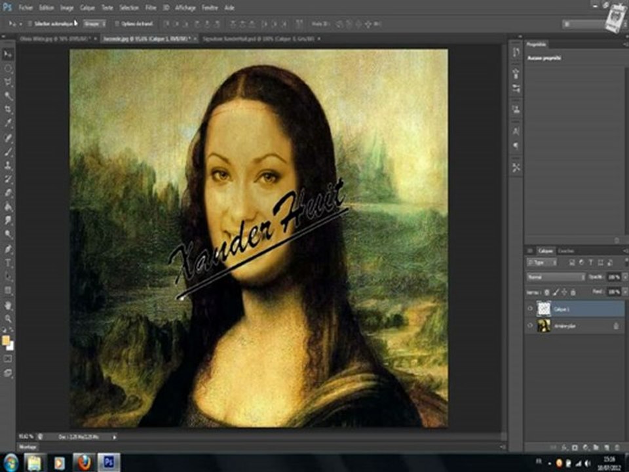The height and width of the screenshot is (472, 629).
Task: Toggle the lock all padlock in Calques
Action: 573,292
